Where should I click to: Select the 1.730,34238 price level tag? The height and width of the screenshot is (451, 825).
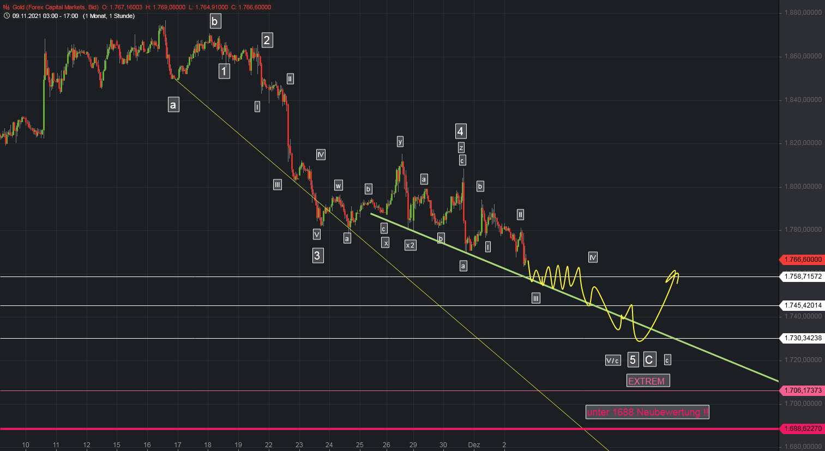tap(802, 338)
